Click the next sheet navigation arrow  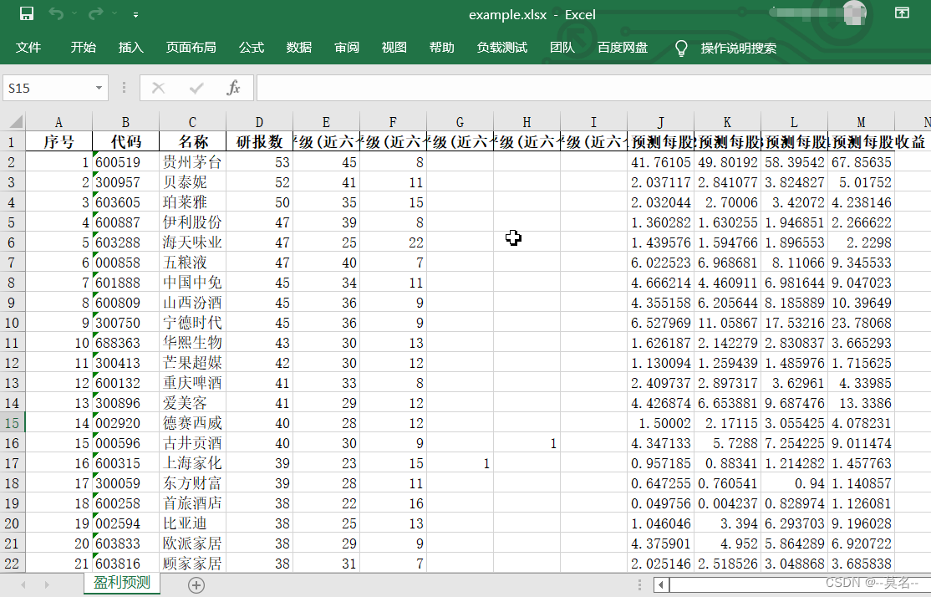pyautogui.click(x=47, y=585)
